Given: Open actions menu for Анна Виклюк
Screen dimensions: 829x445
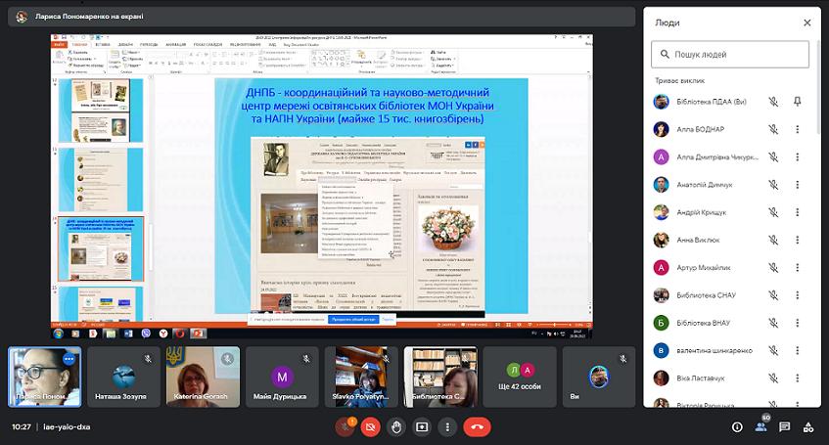Looking at the screenshot, I should tap(798, 240).
